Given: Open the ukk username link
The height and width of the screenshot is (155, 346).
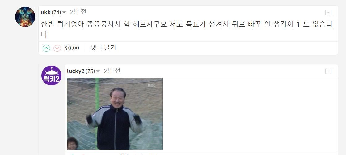Looking at the screenshot, I should tap(46, 12).
